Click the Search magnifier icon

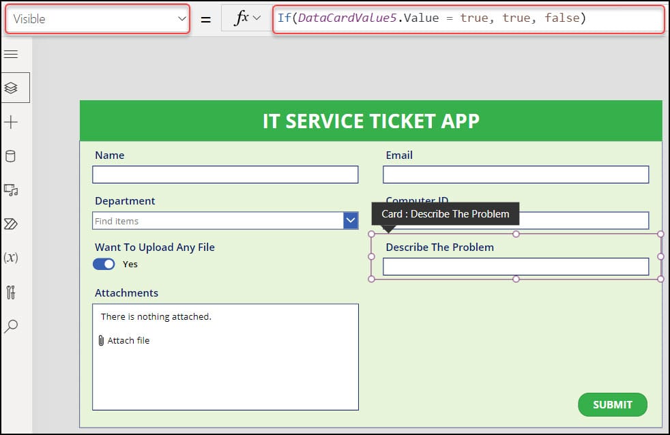click(x=11, y=327)
